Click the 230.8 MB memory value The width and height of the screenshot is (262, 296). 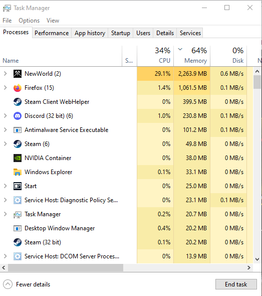coord(195,116)
